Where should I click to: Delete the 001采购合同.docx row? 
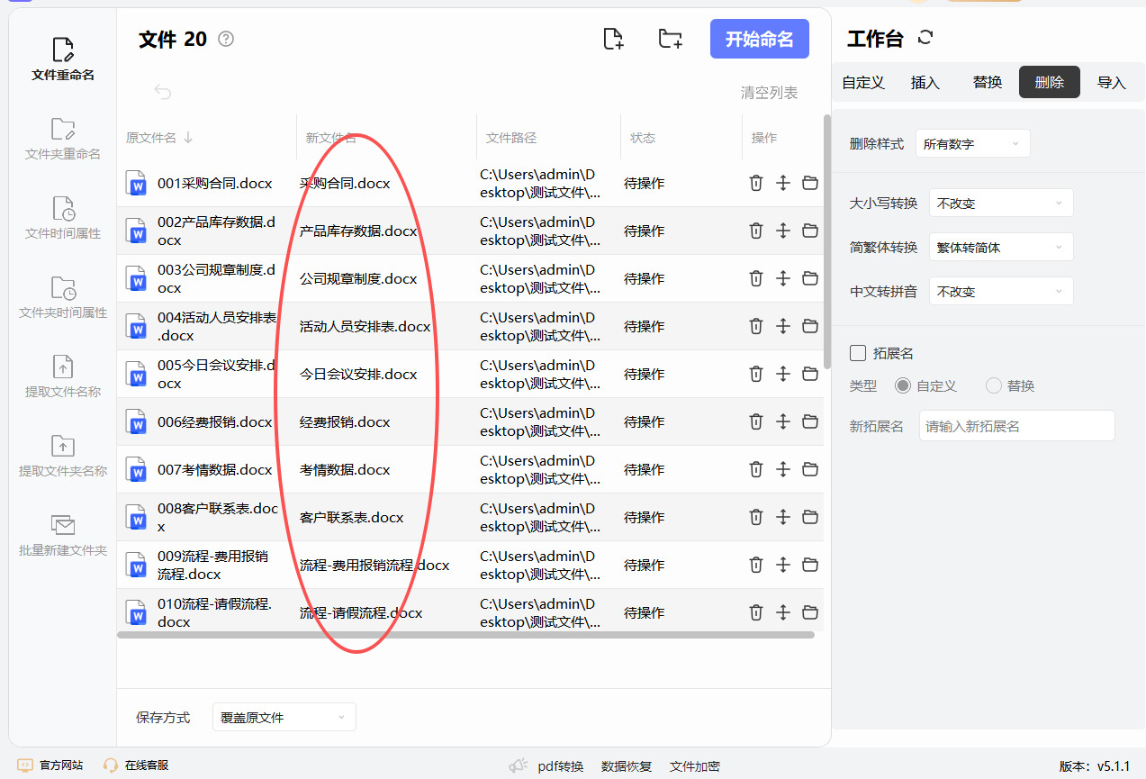[x=756, y=183]
